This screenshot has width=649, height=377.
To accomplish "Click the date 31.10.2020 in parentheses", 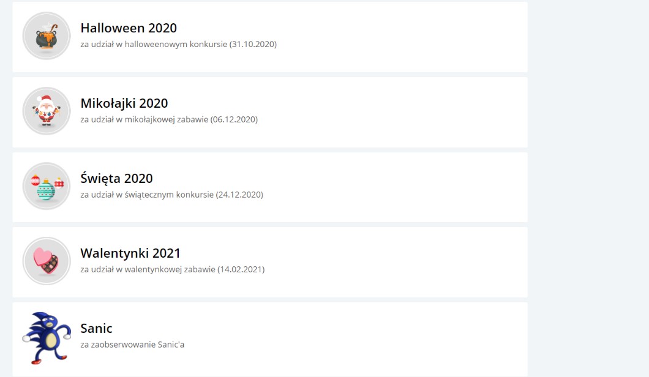I will point(253,44).
